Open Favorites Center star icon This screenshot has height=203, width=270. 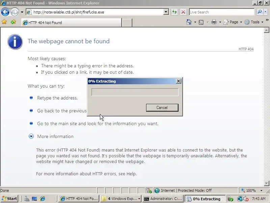point(4,22)
